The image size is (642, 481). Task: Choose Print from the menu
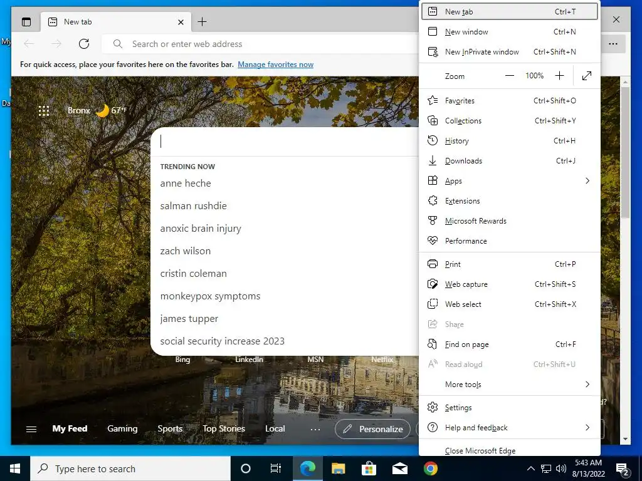(509, 264)
